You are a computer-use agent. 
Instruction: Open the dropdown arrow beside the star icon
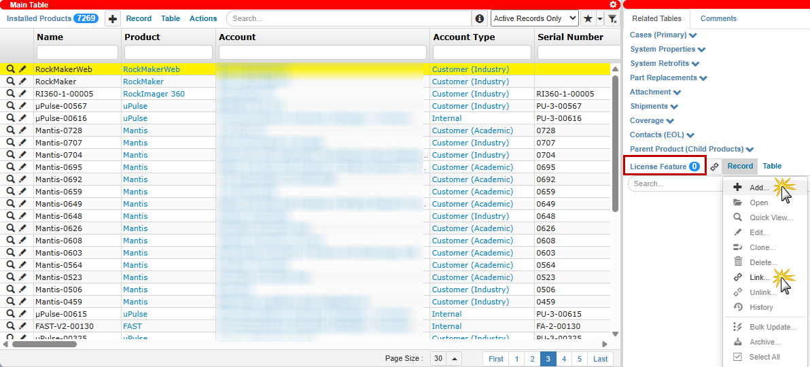pos(600,18)
